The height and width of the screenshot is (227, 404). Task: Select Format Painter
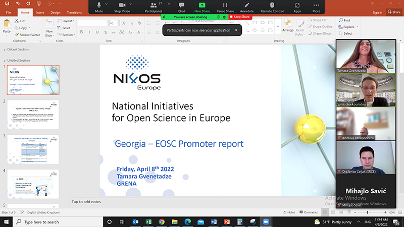point(28,35)
